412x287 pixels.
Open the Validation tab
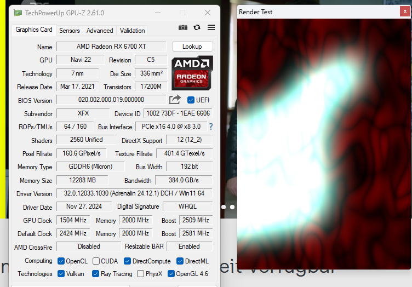(x=132, y=31)
